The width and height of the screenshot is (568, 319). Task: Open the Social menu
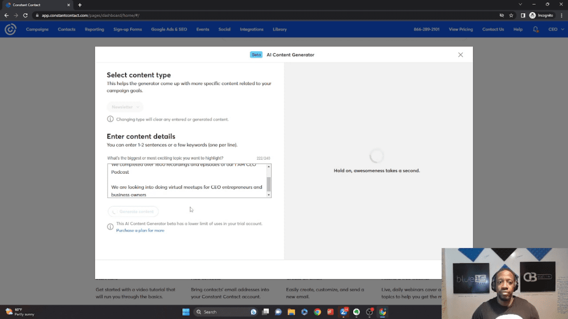tap(224, 29)
